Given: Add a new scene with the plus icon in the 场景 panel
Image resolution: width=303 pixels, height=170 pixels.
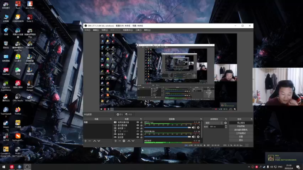Looking at the screenshot, I should coord(86,141).
